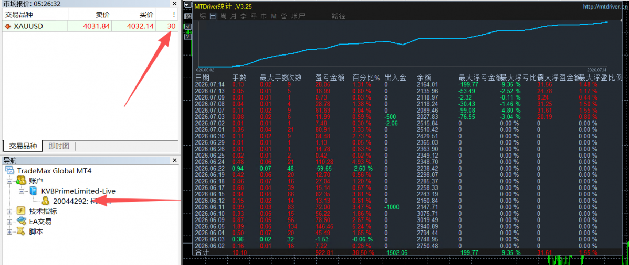629x265 pixels.
Task: Click the 脚本 scripts scroll icon
Action: [20, 231]
